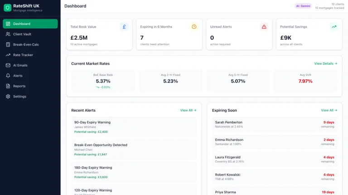This screenshot has width=348, height=195.
Task: Open the Rate Tracker section
Action: coord(30,55)
